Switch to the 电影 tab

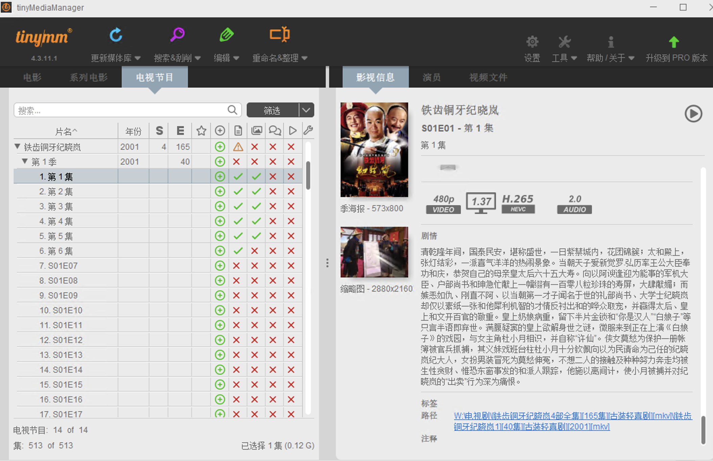point(32,77)
